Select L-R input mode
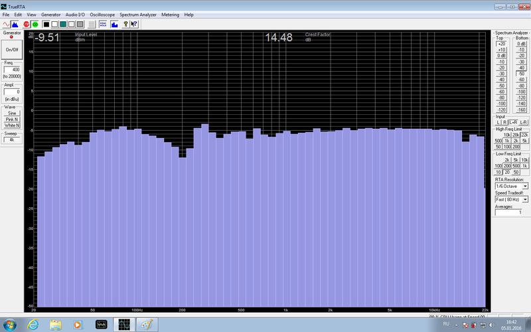 click(524, 122)
